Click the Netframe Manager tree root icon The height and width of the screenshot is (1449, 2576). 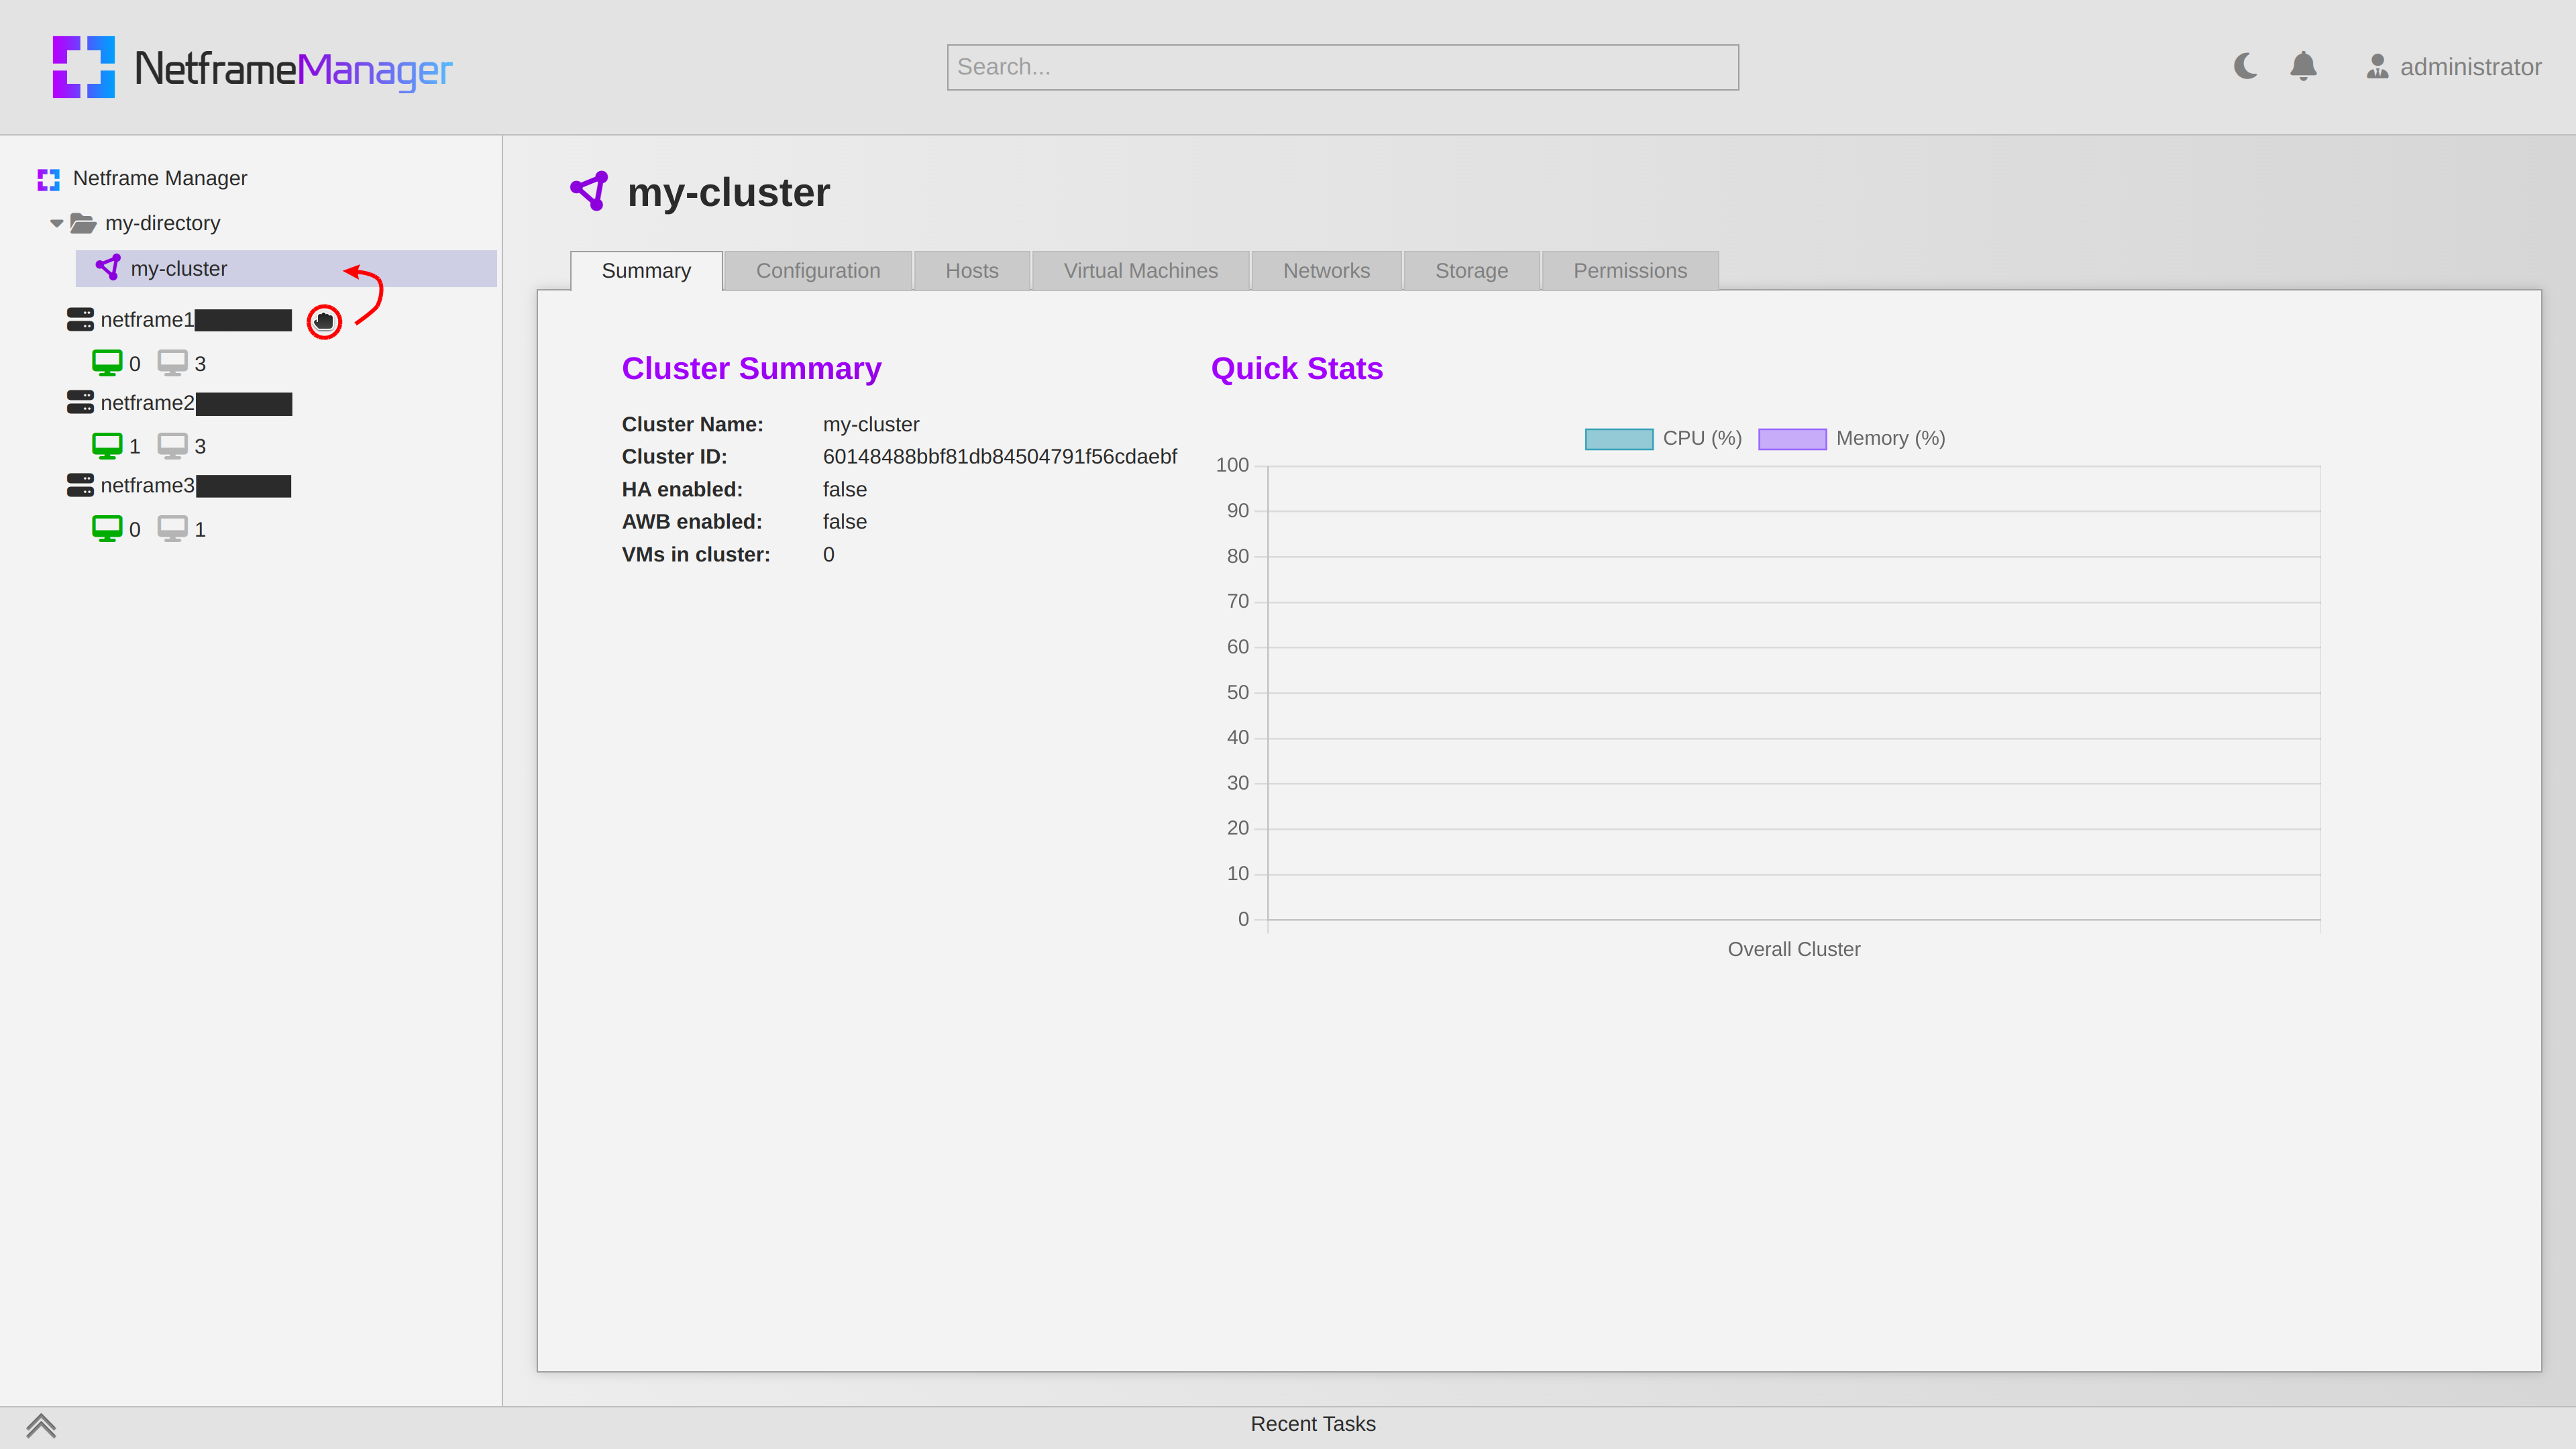click(x=48, y=179)
